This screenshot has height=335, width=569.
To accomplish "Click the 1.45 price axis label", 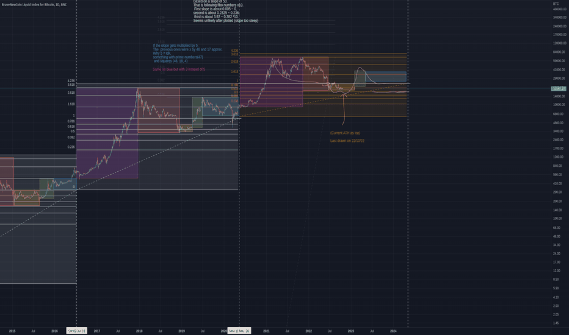I will tap(556, 323).
